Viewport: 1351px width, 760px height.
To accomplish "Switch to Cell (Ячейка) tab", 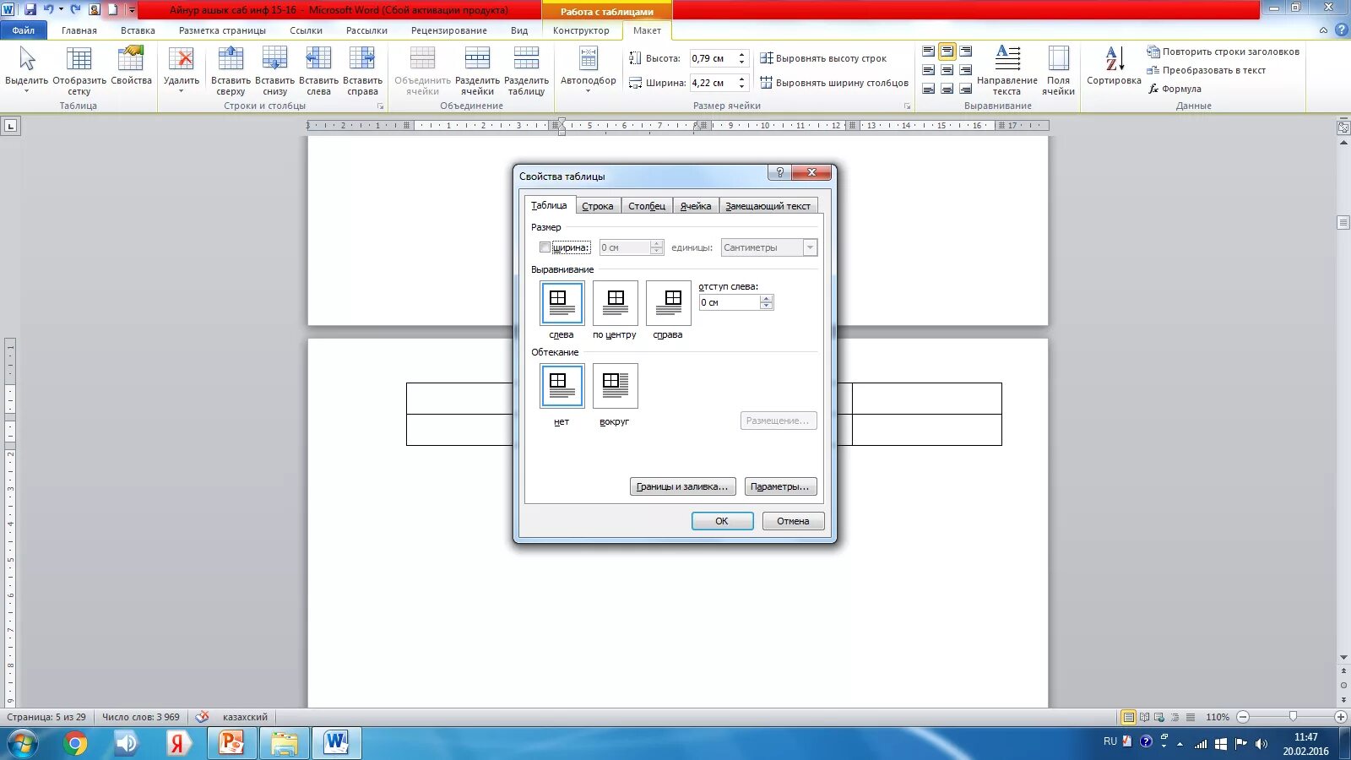I will tap(696, 206).
